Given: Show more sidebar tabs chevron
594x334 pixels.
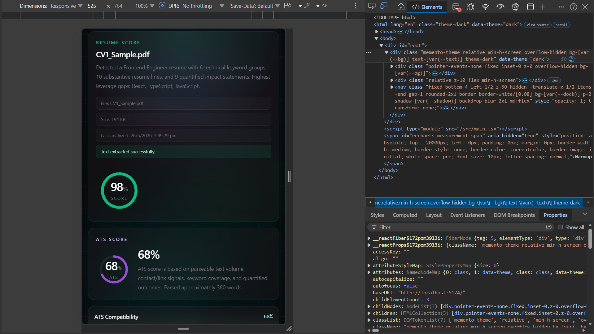Looking at the screenshot, I should (x=585, y=214).
